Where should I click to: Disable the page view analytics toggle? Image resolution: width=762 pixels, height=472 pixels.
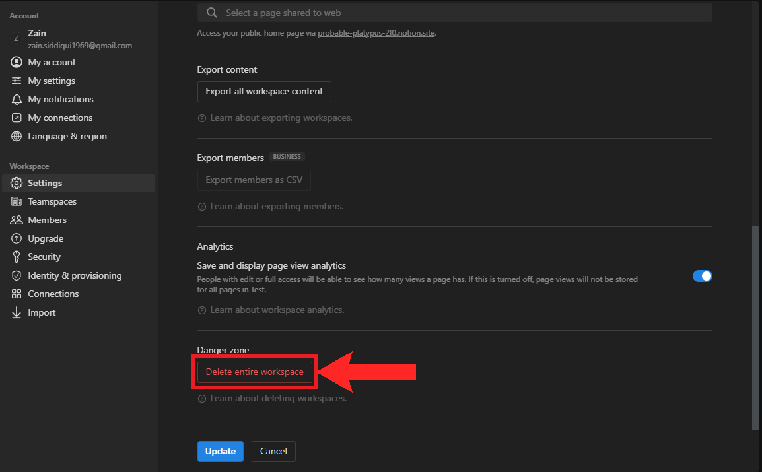click(702, 276)
